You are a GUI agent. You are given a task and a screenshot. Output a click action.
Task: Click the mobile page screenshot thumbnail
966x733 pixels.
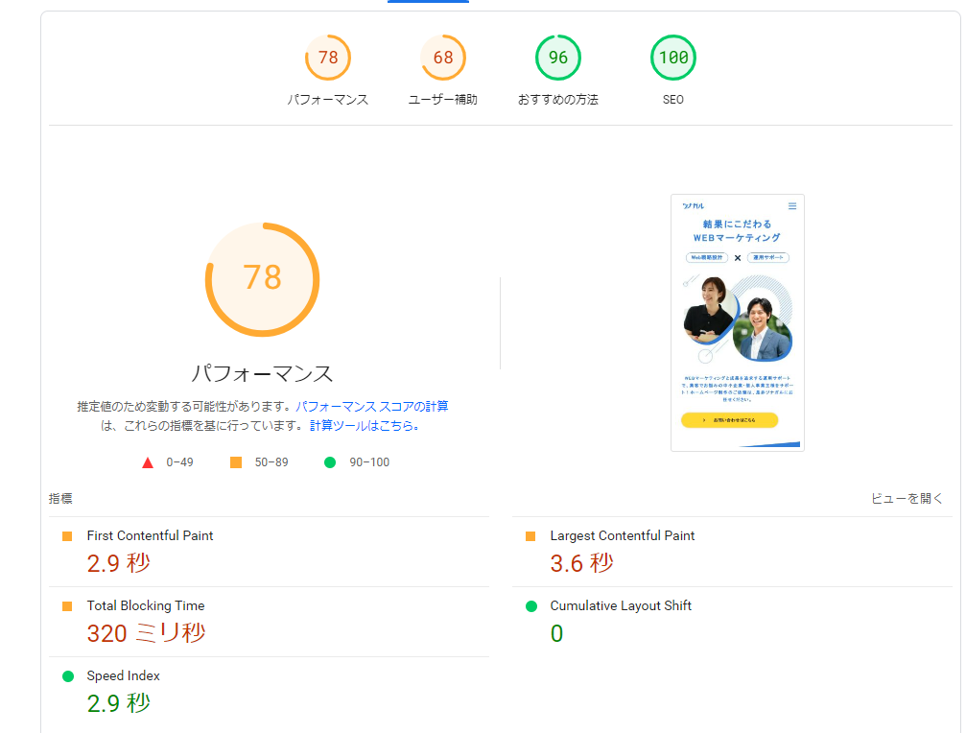pyautogui.click(x=738, y=322)
